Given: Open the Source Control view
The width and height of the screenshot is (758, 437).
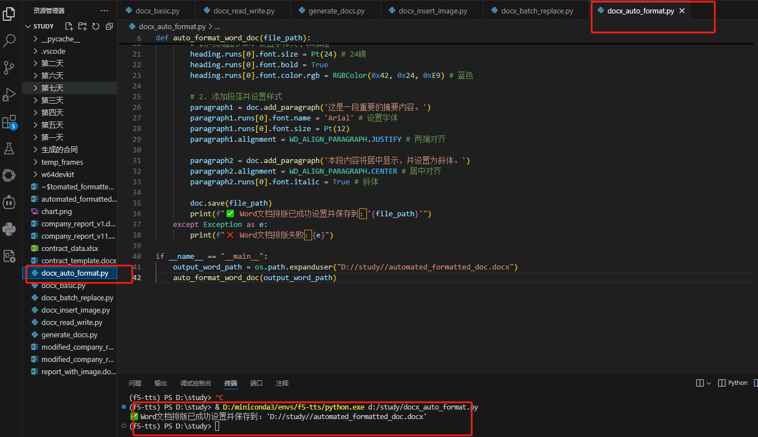Looking at the screenshot, I should tap(9, 68).
